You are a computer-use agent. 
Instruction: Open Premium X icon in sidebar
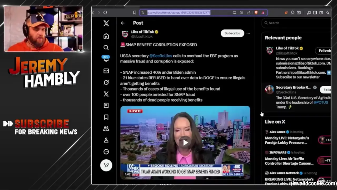pos(106,94)
